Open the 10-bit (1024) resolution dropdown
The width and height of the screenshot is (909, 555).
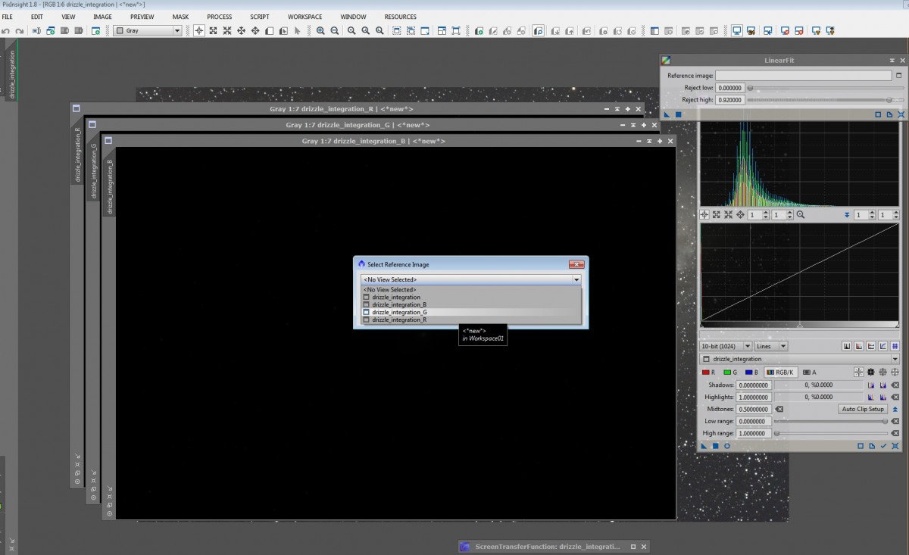[726, 346]
